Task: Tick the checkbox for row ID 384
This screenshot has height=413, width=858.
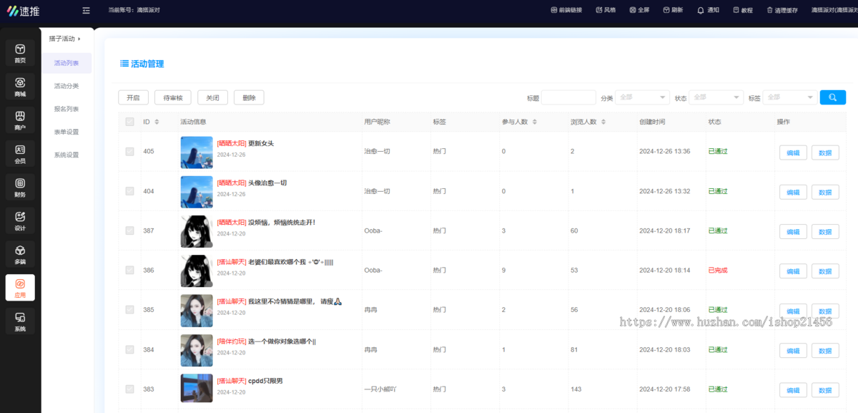Action: [129, 349]
